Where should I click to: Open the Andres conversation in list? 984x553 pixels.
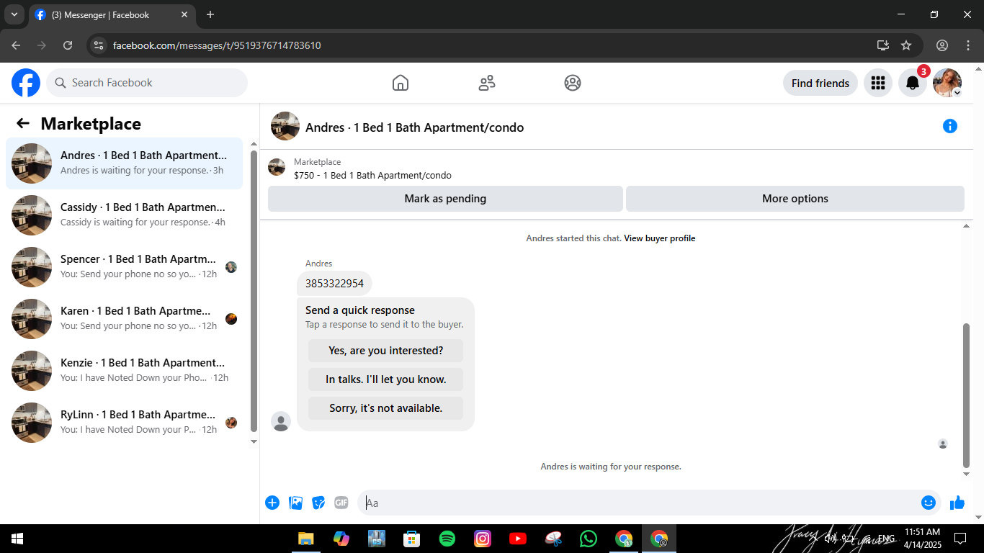125,163
